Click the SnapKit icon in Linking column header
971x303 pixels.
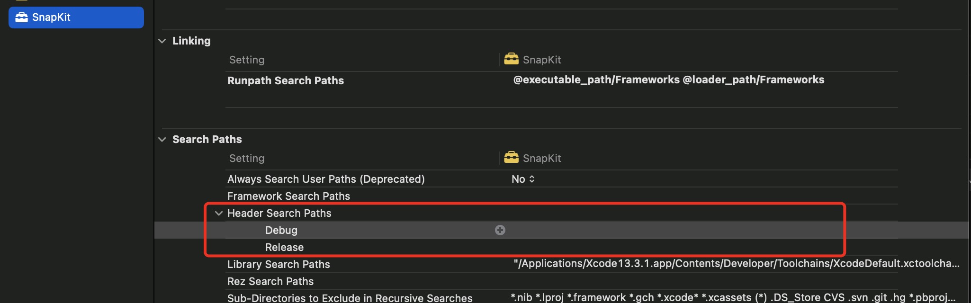coord(511,59)
